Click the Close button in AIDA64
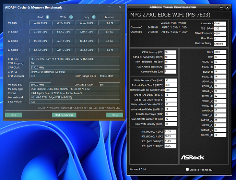This screenshot has width=236, height=180. (115, 115)
